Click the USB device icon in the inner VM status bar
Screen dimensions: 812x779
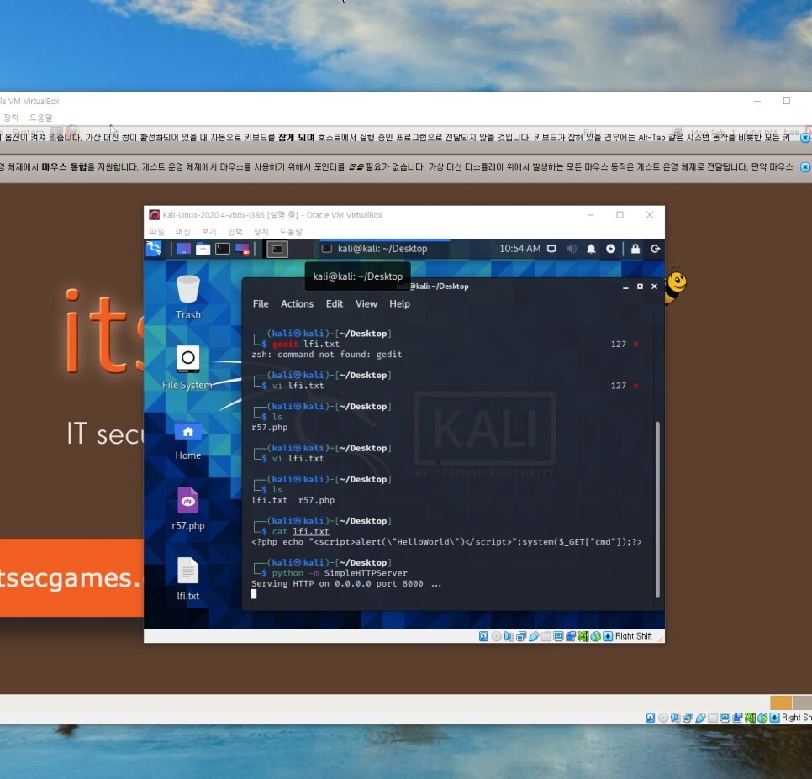534,636
